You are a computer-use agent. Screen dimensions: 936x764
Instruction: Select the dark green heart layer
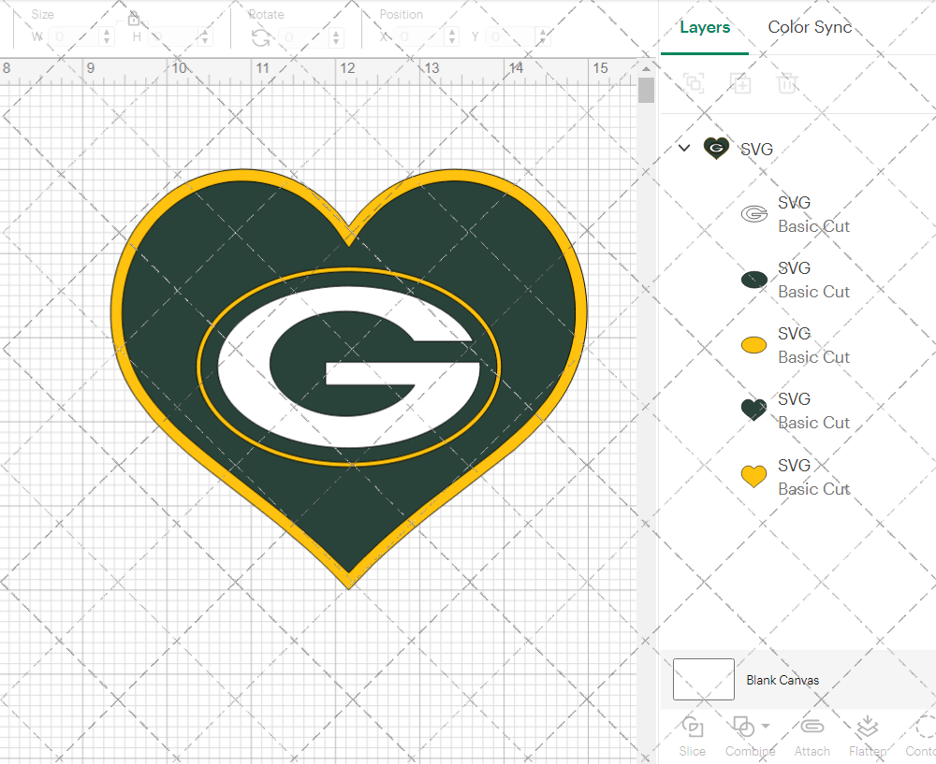click(x=753, y=410)
